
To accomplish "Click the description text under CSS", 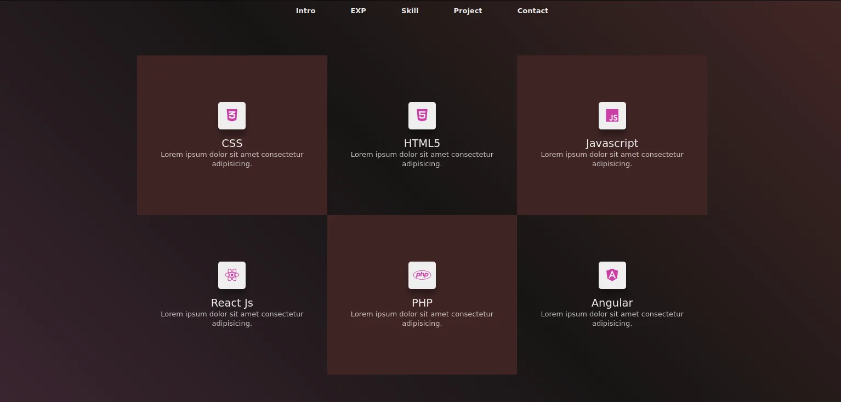I will click(232, 159).
